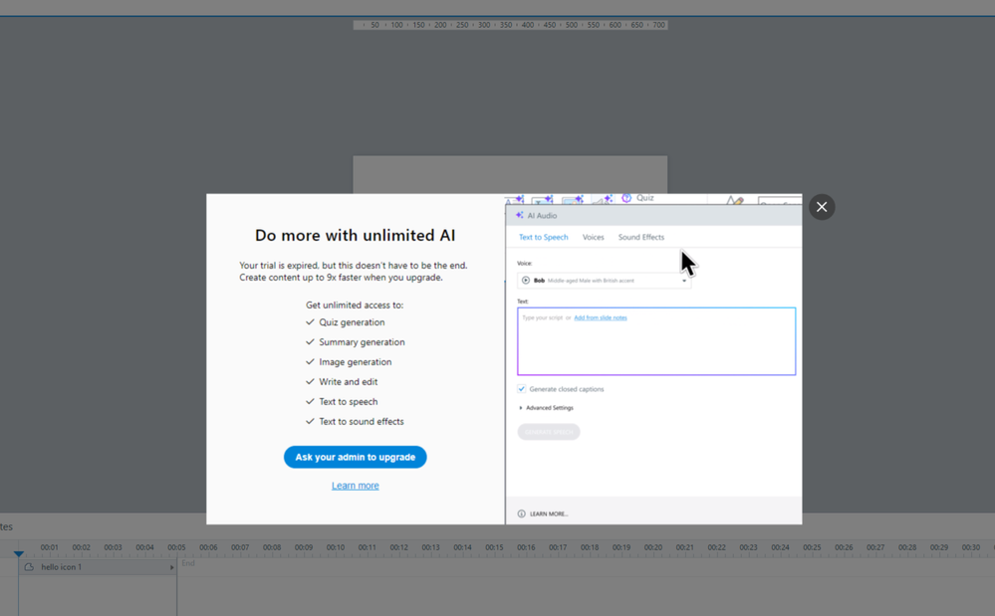The height and width of the screenshot is (616, 995).
Task: Toggle Generate closed captions checkbox
Action: (521, 388)
